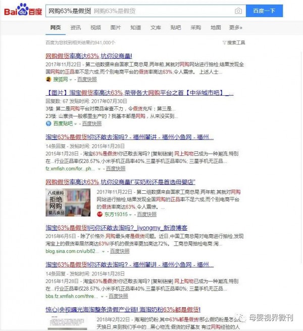This screenshot has height=331, width=303.
Task: Open result 网购假货率高达63% 买奶粉还是首选母婴店
Action: click(x=120, y=182)
